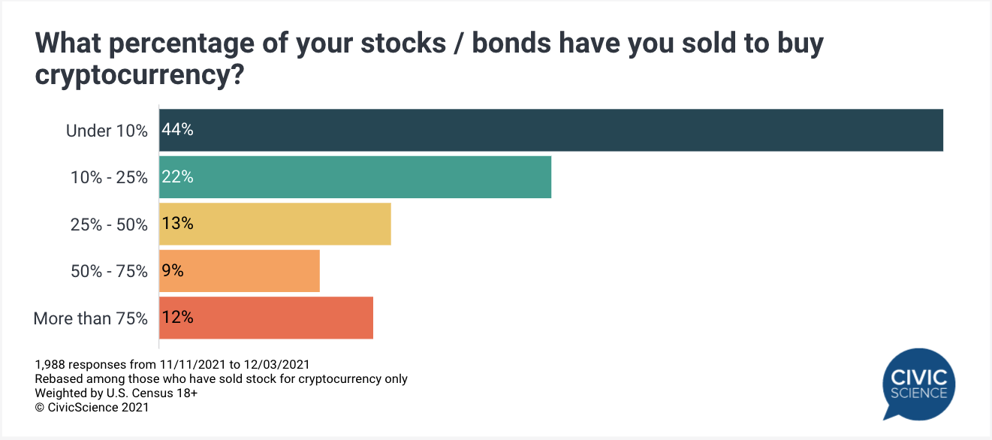Image resolution: width=992 pixels, height=440 pixels.
Task: Click the 25% - 50% axis label
Action: (109, 225)
